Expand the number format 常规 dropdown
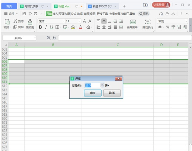This screenshot has height=151, width=192. click(x=186, y=21)
